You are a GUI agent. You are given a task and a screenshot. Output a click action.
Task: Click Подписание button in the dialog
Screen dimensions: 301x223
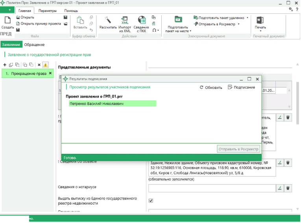coord(241,88)
